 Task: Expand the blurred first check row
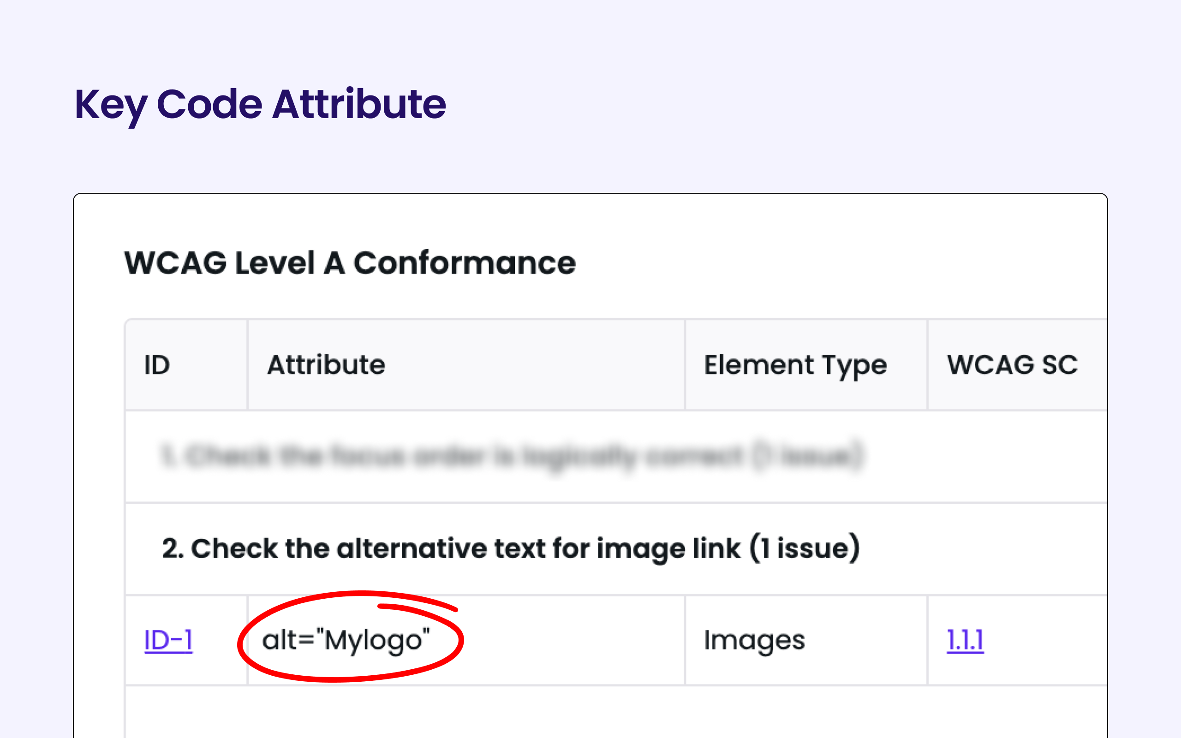tap(511, 456)
